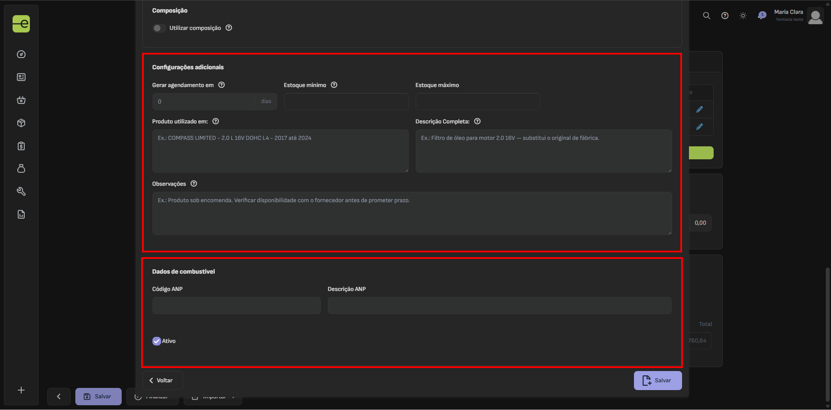Click the Maria Clara user name
Image resolution: width=831 pixels, height=410 pixels.
[788, 12]
